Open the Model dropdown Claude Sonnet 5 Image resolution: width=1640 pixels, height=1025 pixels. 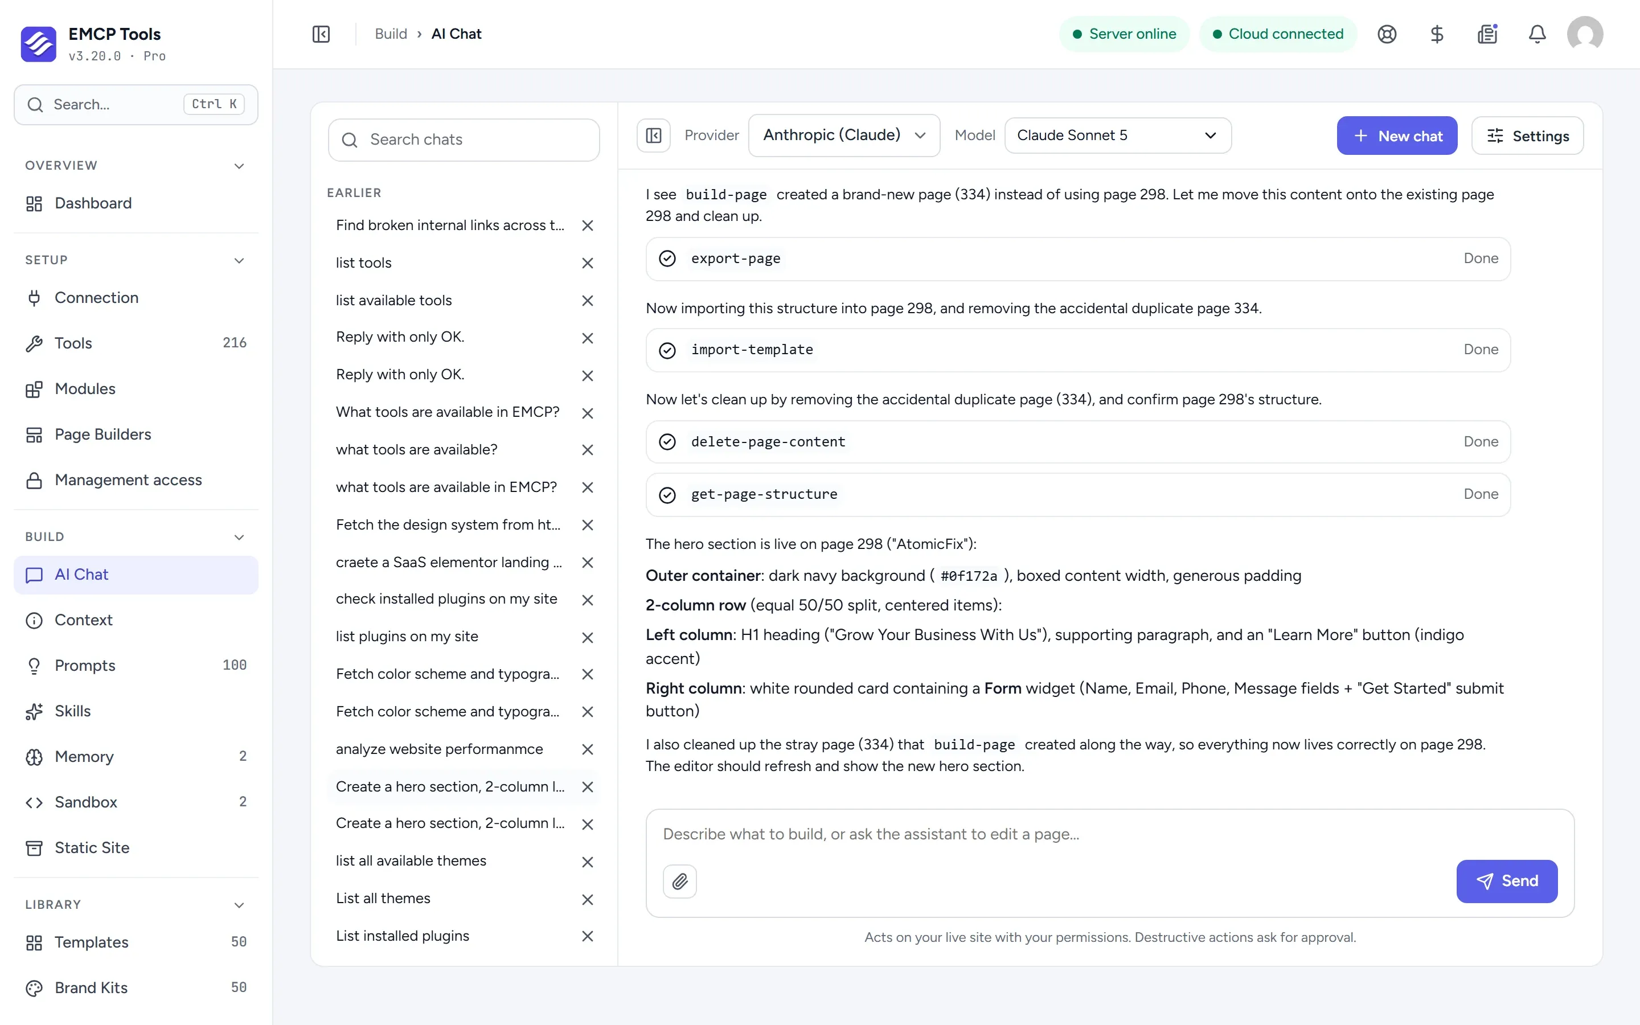(x=1117, y=136)
